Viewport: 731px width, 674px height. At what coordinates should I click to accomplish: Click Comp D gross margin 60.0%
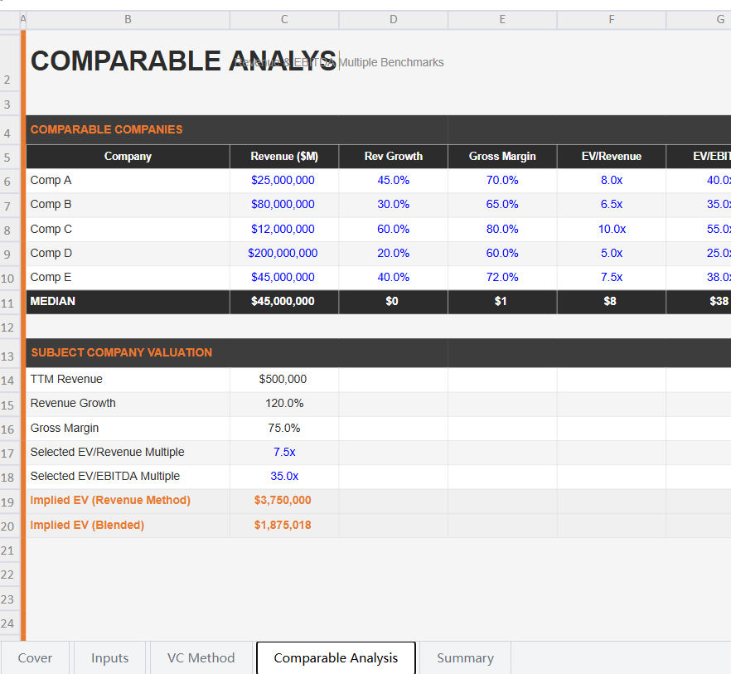coord(502,254)
